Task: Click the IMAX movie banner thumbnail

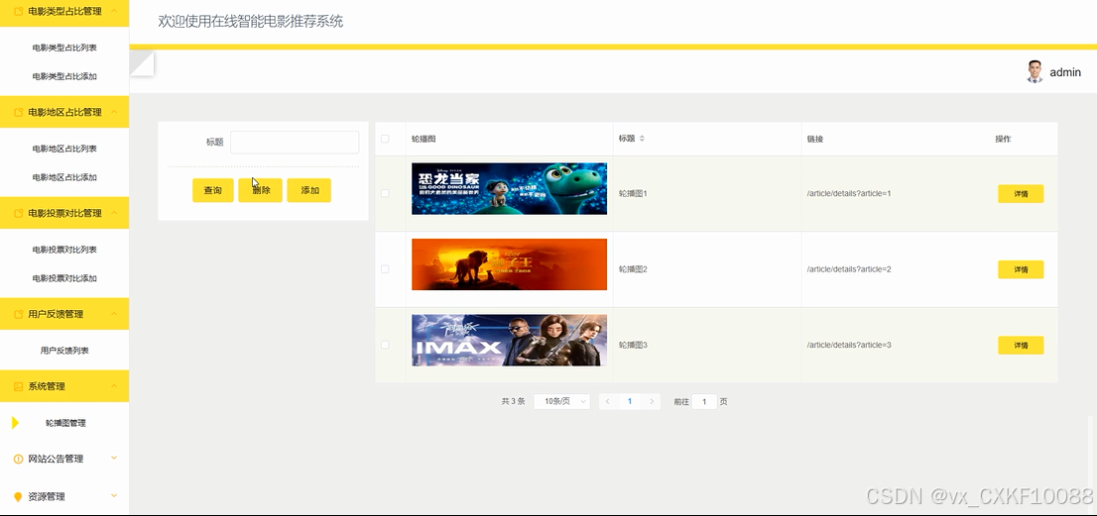Action: click(x=510, y=340)
